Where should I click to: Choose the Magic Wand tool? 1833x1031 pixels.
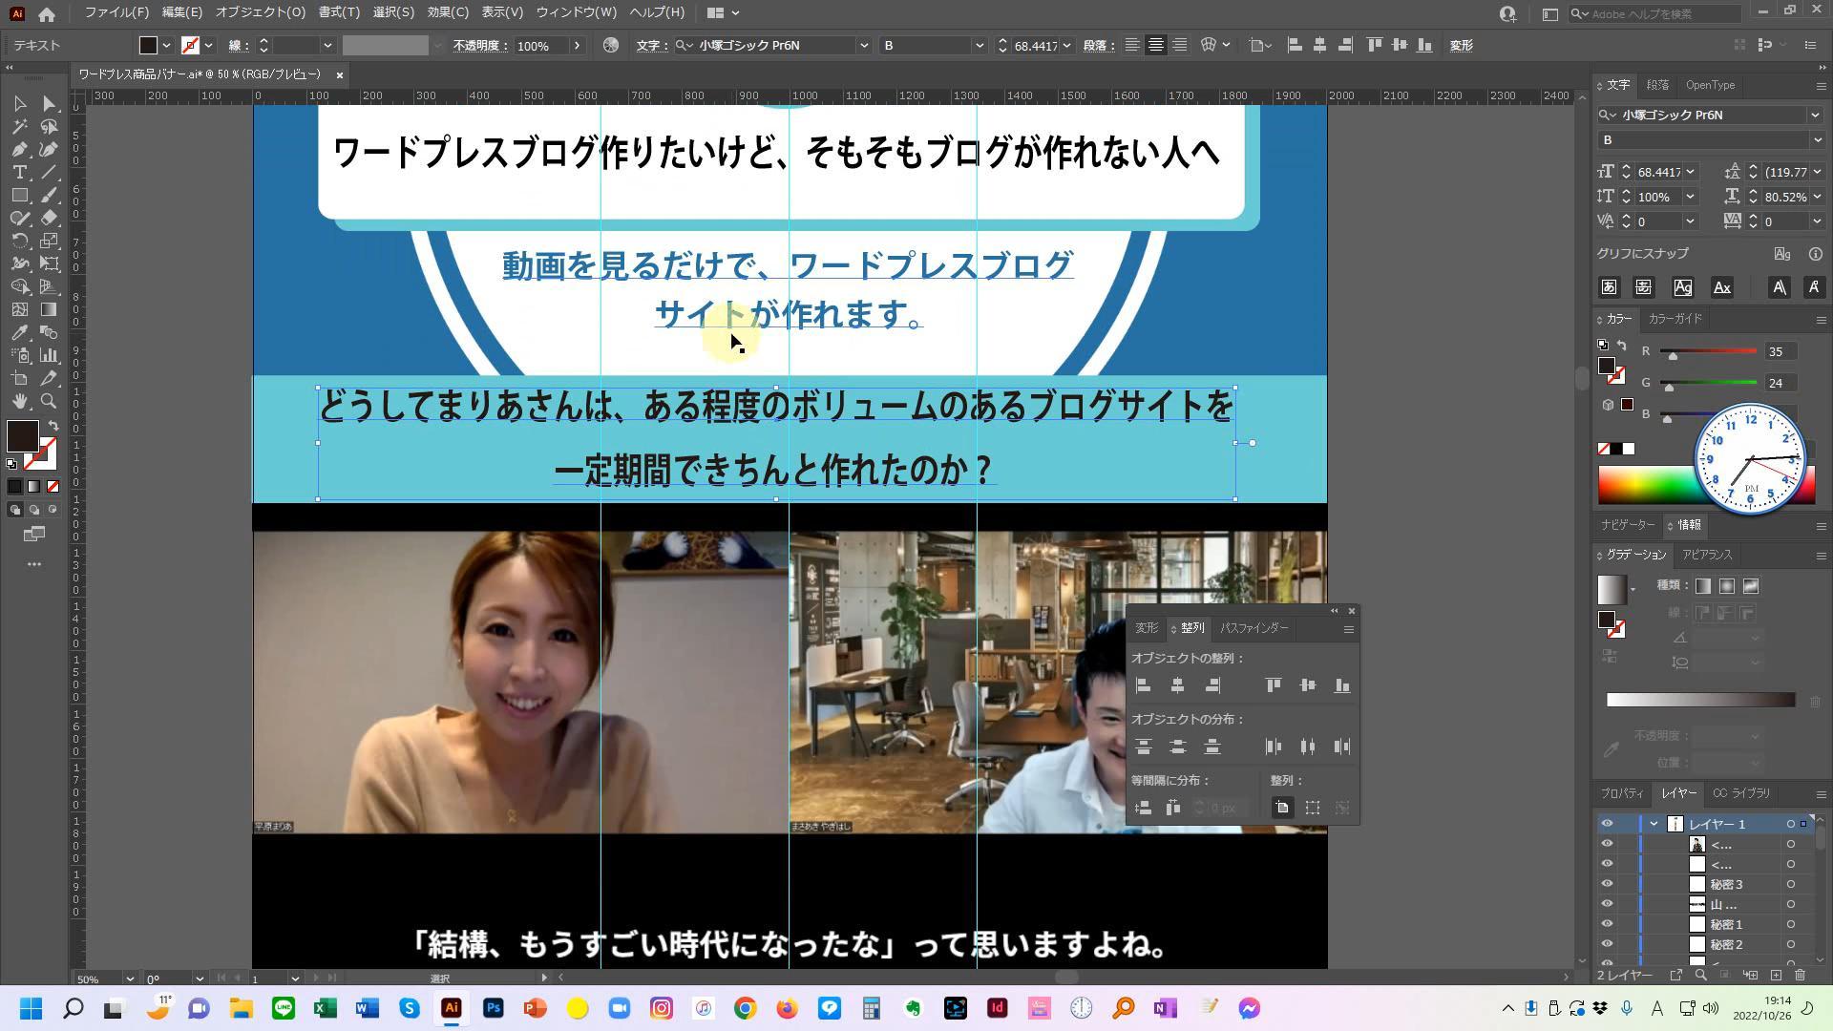[19, 127]
